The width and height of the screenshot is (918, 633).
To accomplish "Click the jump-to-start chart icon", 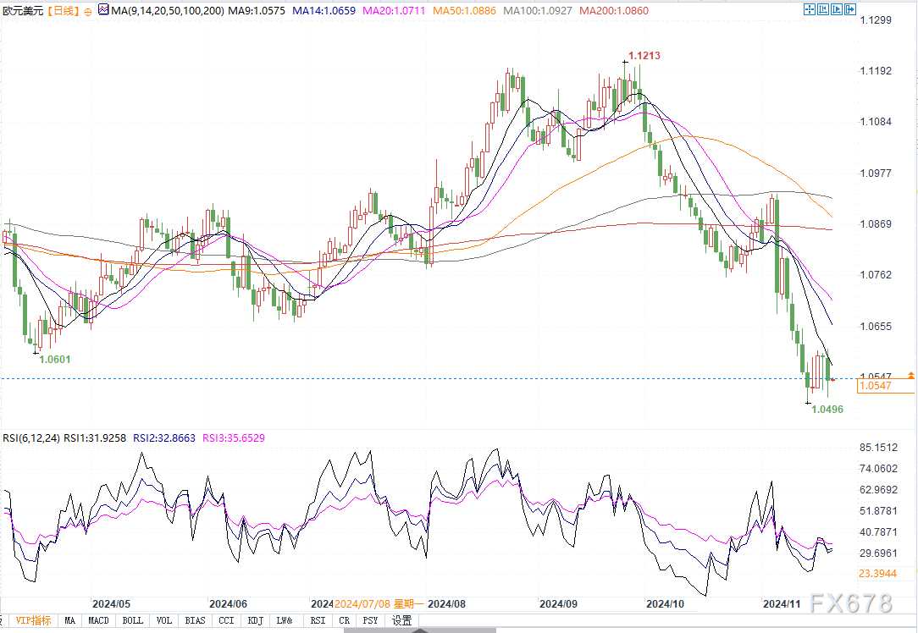I will click(x=825, y=9).
